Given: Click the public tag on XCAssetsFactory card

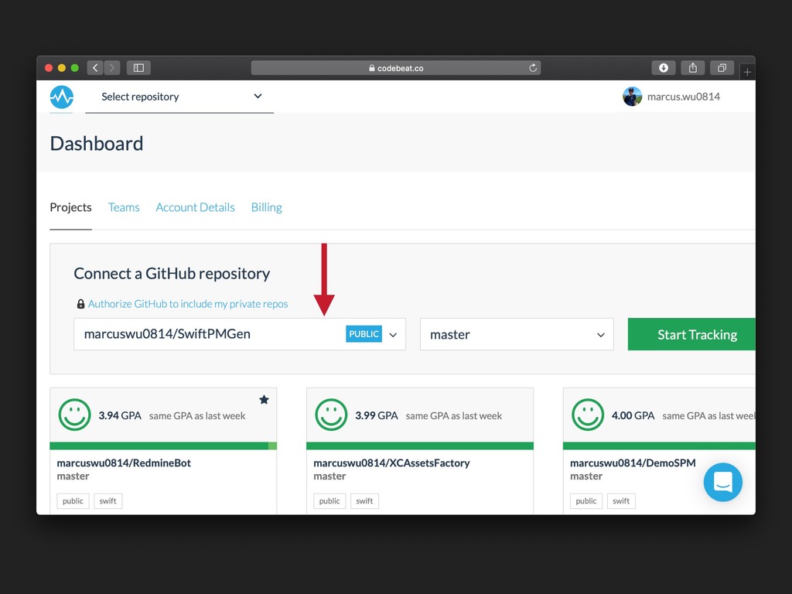Looking at the screenshot, I should 329,501.
